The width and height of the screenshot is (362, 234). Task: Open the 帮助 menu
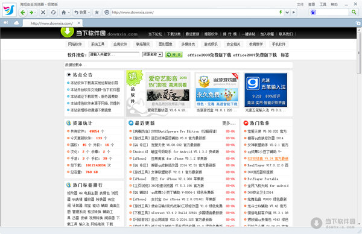pos(334,4)
